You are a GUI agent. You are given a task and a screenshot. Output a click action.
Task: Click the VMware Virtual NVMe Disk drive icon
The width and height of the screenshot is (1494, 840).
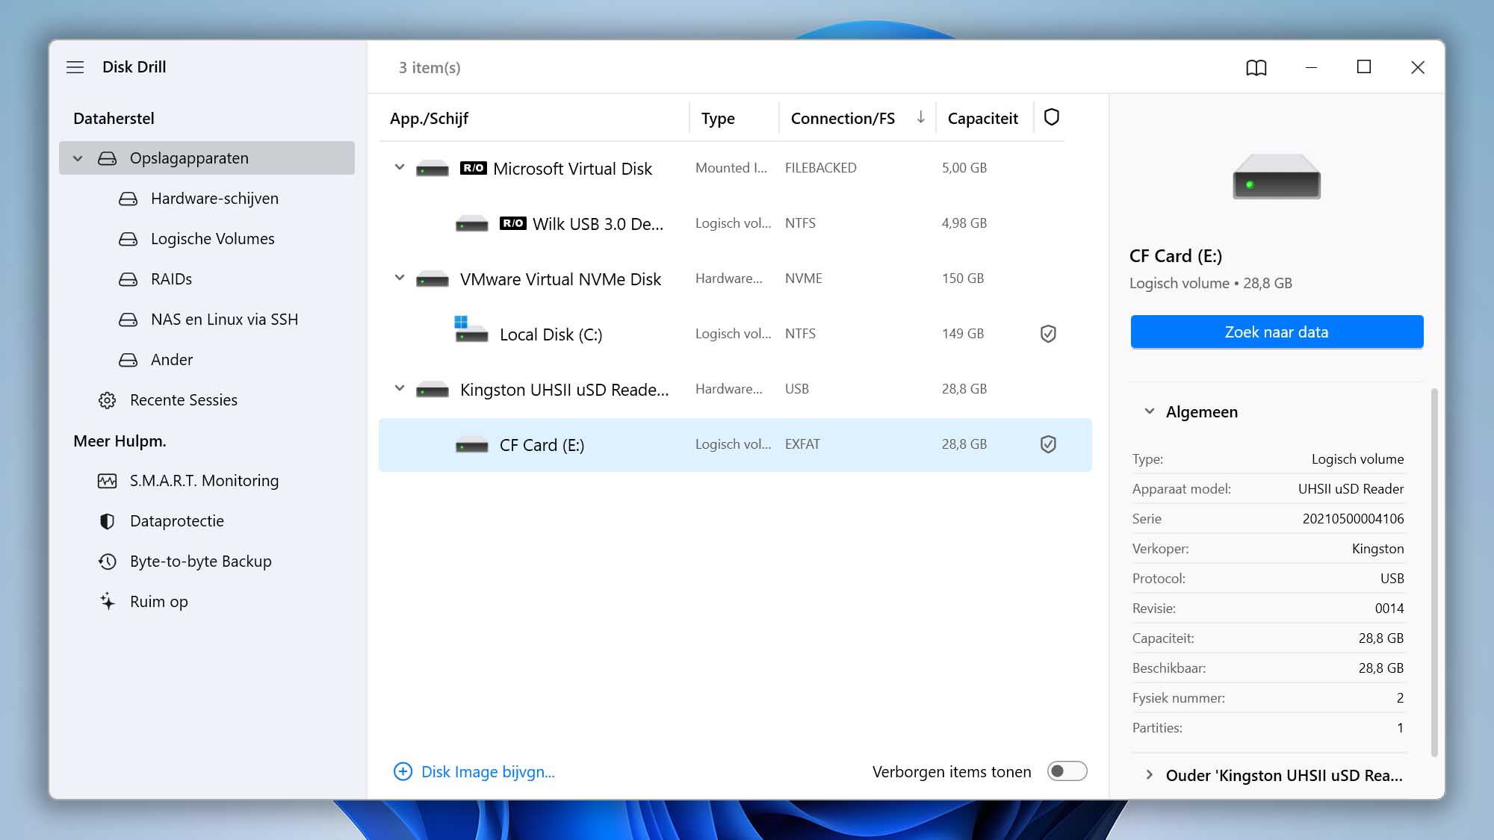point(433,279)
